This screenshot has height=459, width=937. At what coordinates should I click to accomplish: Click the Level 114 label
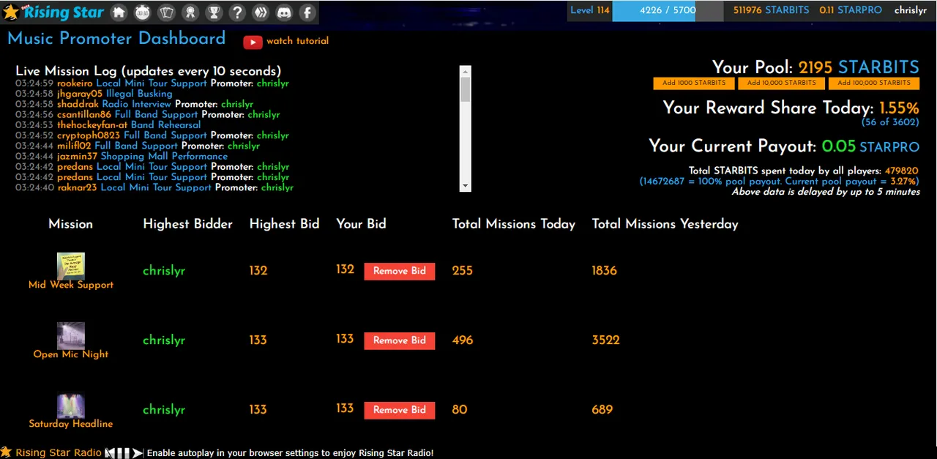(x=590, y=10)
